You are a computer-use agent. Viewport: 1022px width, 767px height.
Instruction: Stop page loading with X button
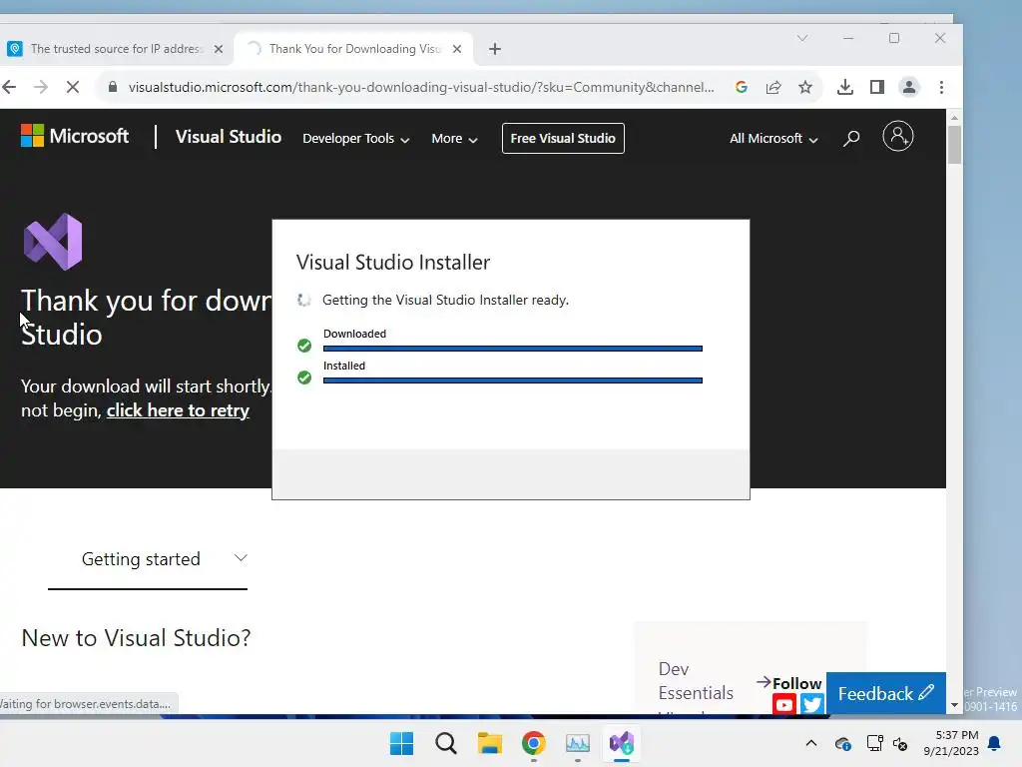[x=72, y=87]
